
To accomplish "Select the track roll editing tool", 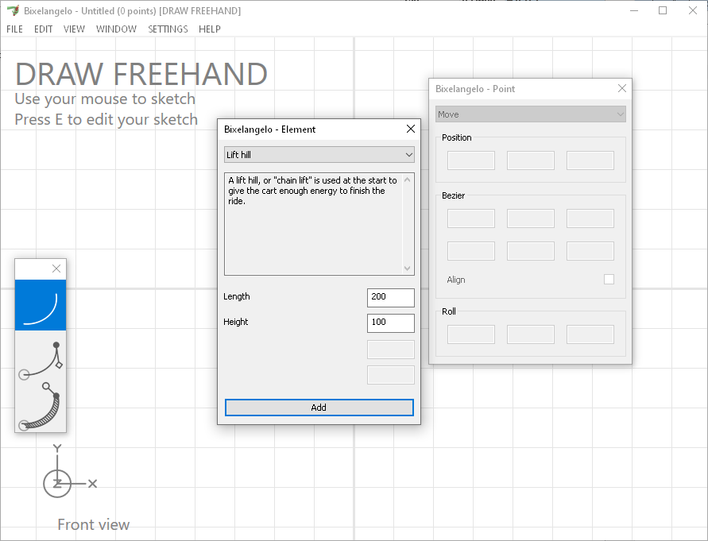I will pos(41,407).
